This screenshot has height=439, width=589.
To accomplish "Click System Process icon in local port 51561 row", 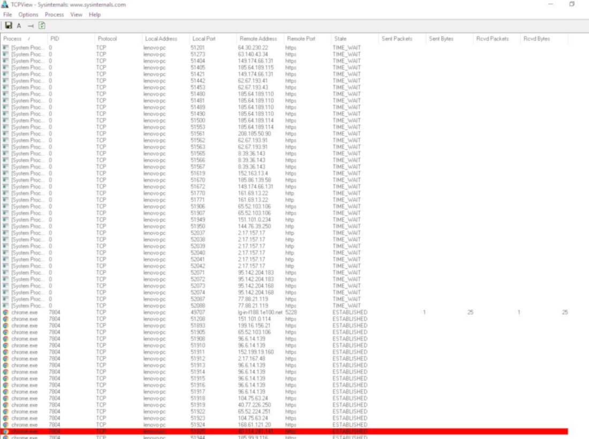I will coord(6,134).
